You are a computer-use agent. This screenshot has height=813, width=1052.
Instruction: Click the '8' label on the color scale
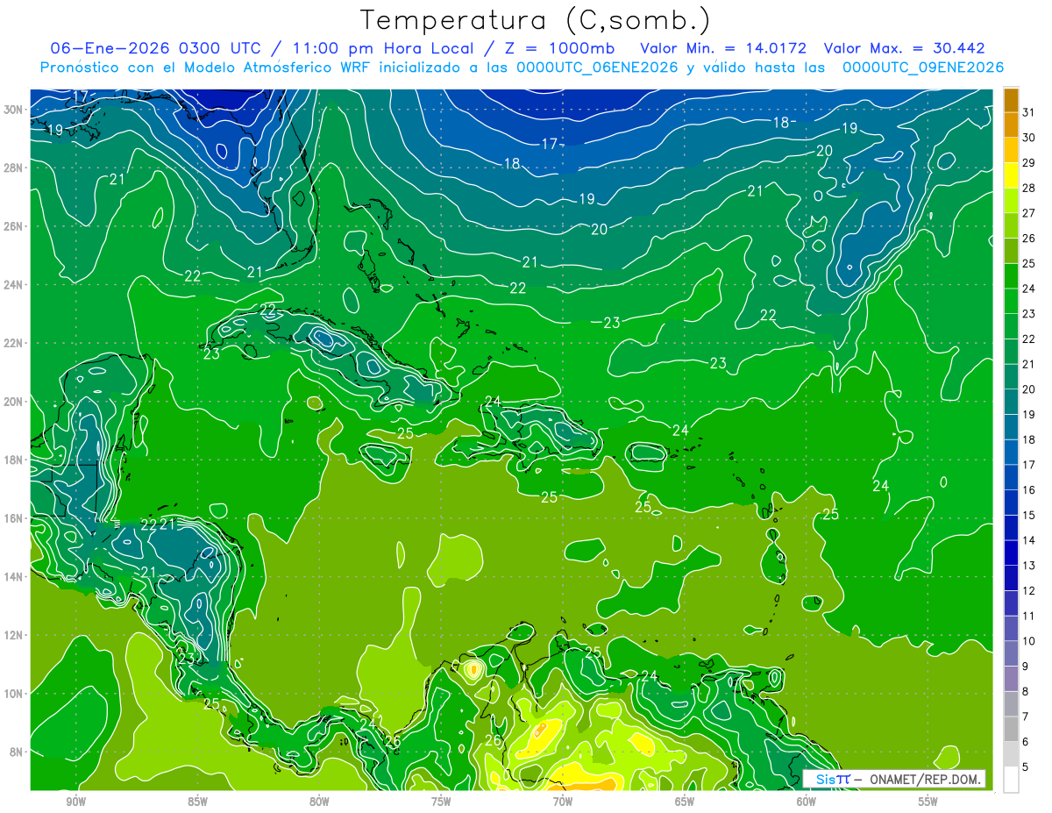pyautogui.click(x=1027, y=691)
